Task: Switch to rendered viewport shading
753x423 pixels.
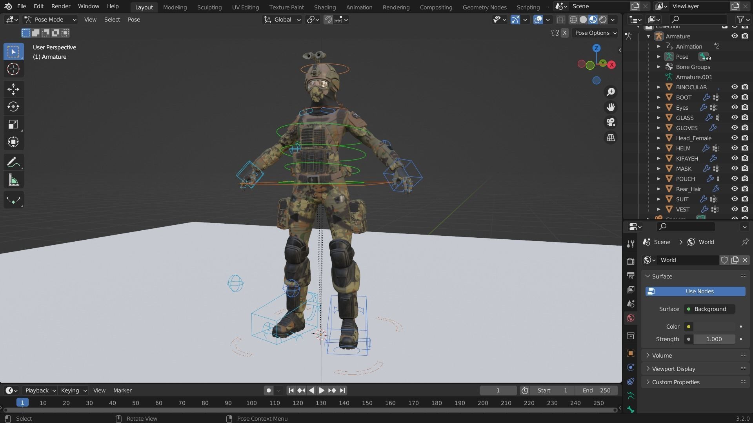Action: click(603, 20)
